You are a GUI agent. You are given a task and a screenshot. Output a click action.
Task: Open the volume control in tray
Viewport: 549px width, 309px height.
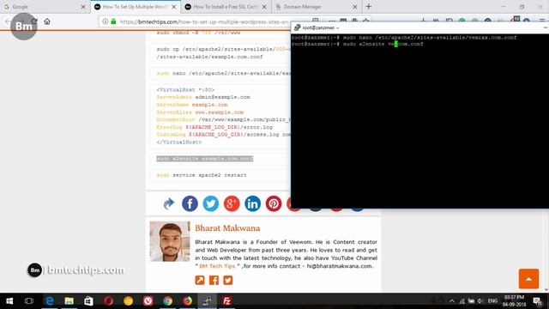[x=480, y=301]
